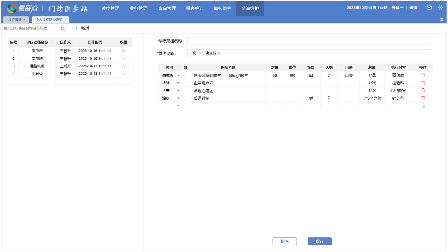Click the 易联众 logo icon

[x=12, y=8]
